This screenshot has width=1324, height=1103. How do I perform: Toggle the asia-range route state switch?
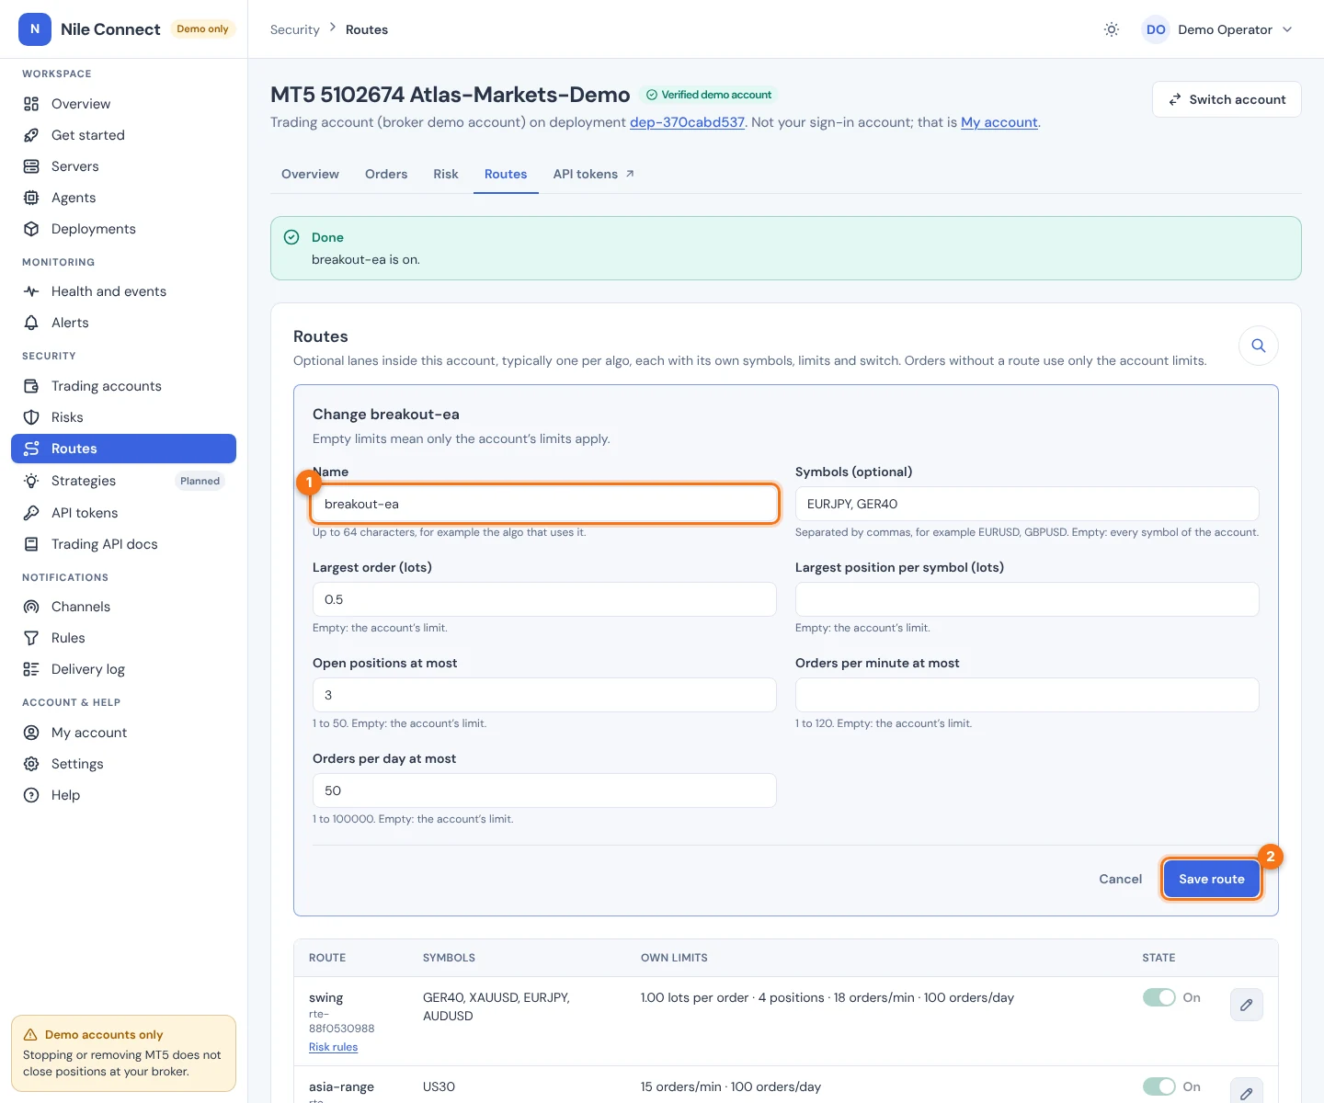pyautogui.click(x=1158, y=1086)
